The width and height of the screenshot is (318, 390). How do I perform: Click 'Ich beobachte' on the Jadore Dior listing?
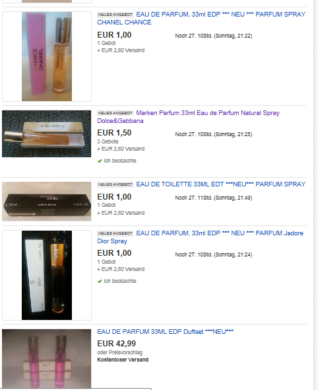pos(120,281)
